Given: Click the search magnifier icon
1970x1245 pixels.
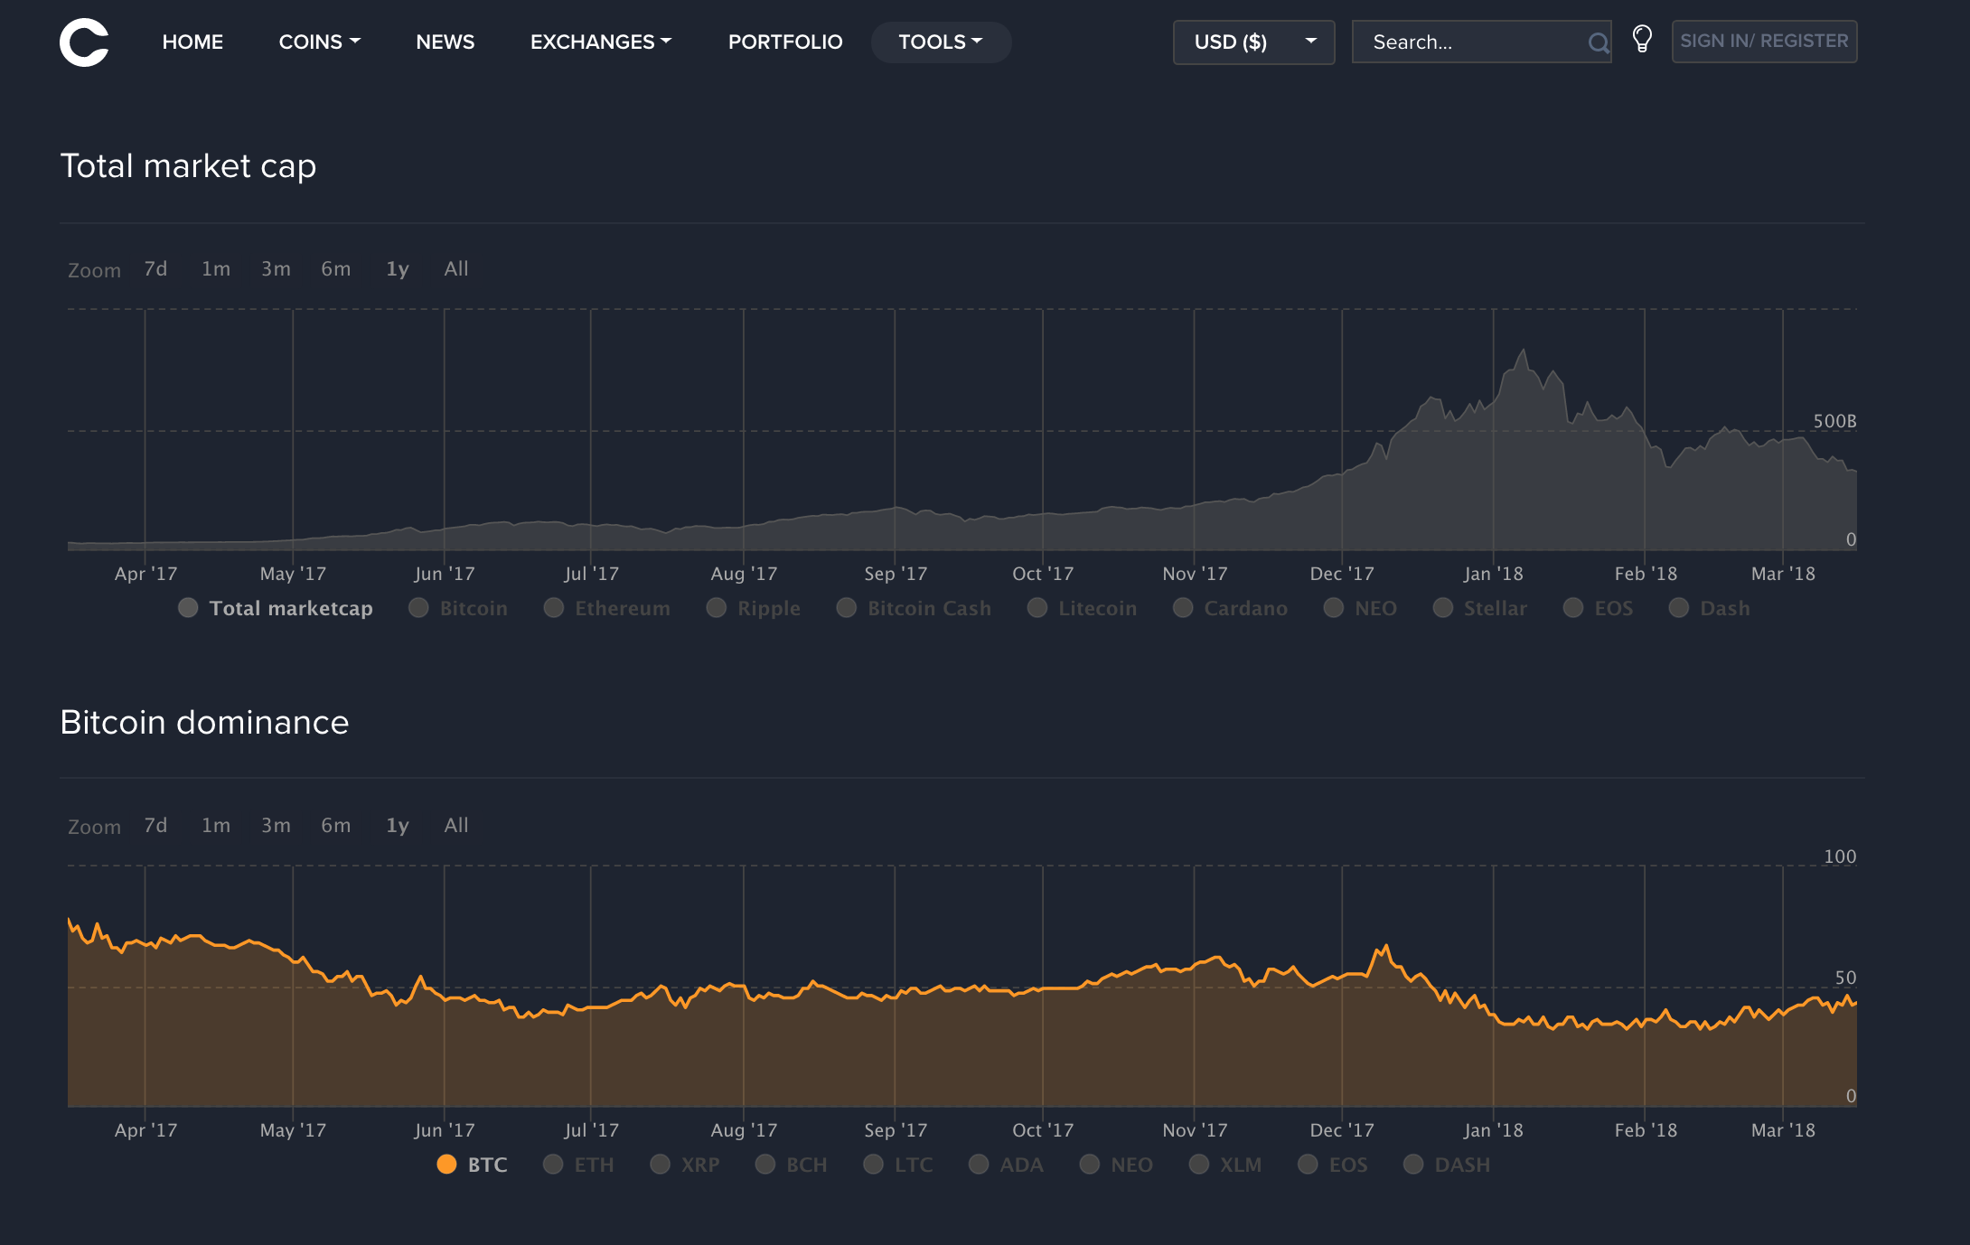Looking at the screenshot, I should click(1599, 42).
